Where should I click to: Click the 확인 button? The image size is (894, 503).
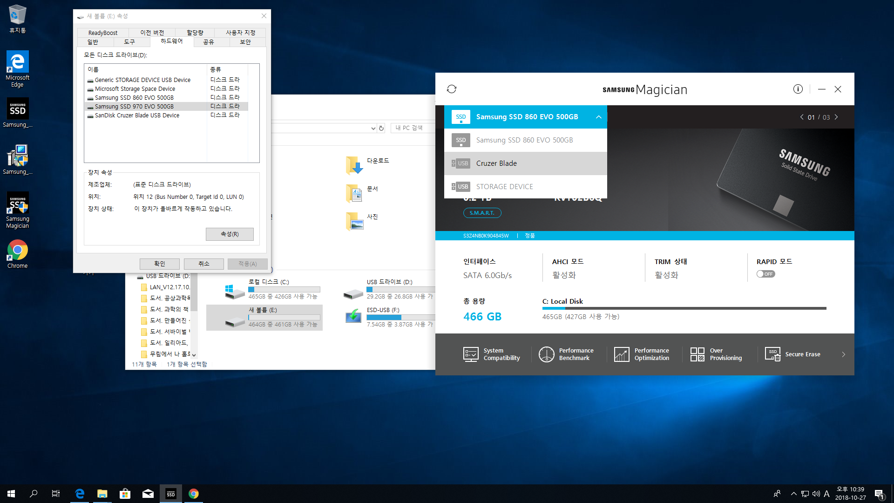[160, 264]
